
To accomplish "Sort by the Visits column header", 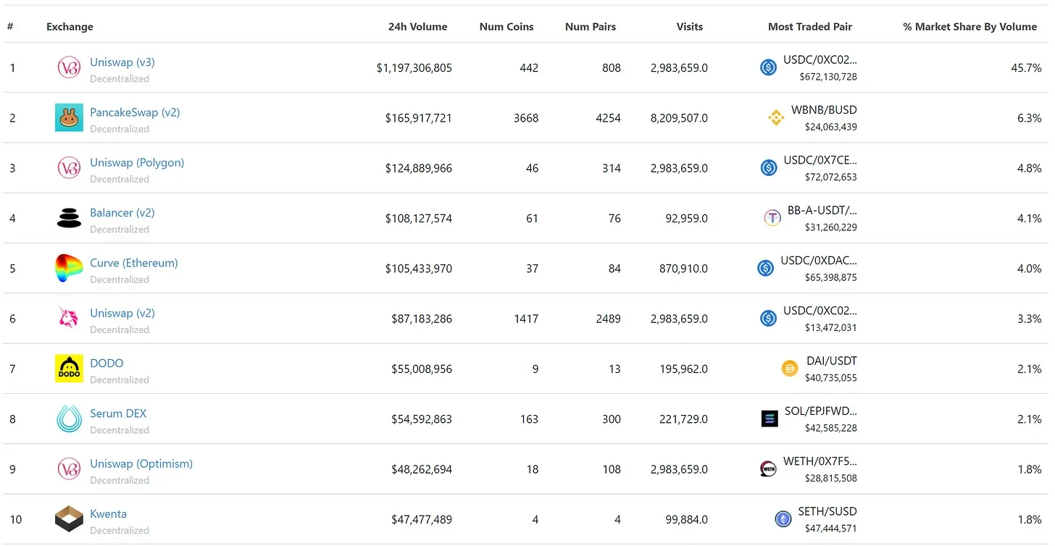I will [x=690, y=27].
